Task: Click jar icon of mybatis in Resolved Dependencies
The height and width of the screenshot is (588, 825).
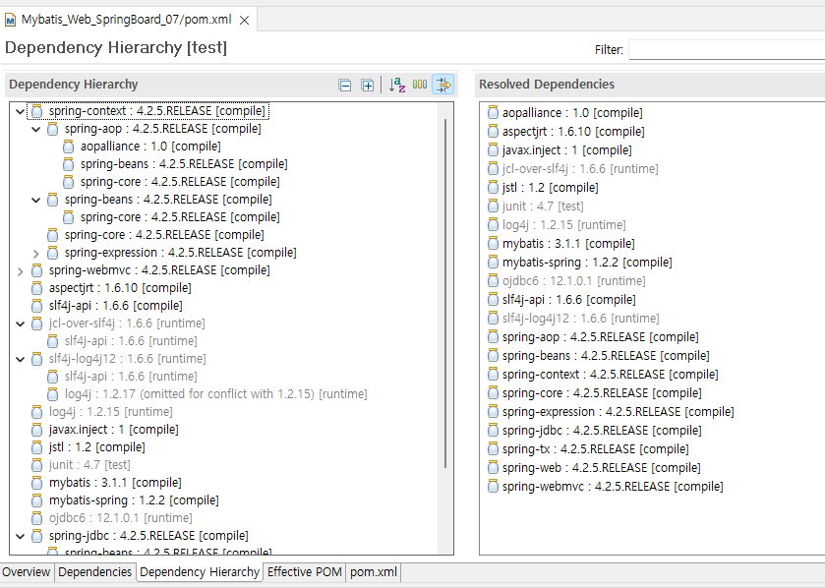Action: pyautogui.click(x=493, y=244)
